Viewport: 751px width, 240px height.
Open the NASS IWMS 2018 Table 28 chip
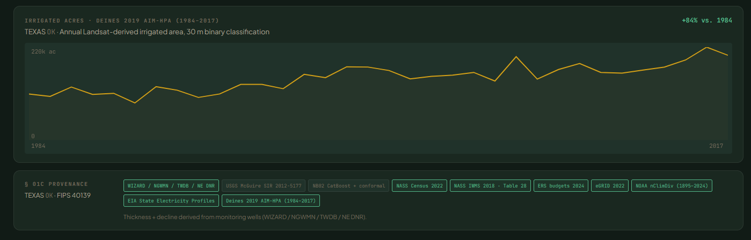point(491,186)
